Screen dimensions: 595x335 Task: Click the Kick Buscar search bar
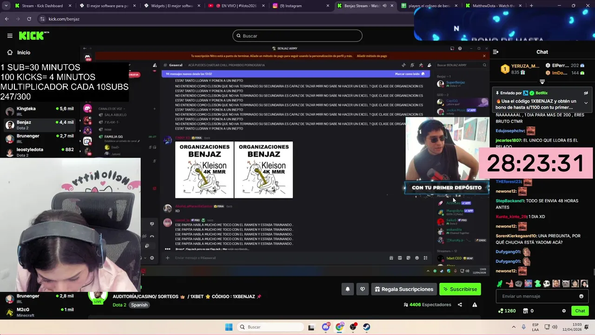(297, 36)
